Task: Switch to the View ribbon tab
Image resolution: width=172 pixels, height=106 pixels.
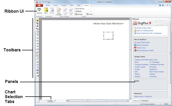Action: [72, 5]
